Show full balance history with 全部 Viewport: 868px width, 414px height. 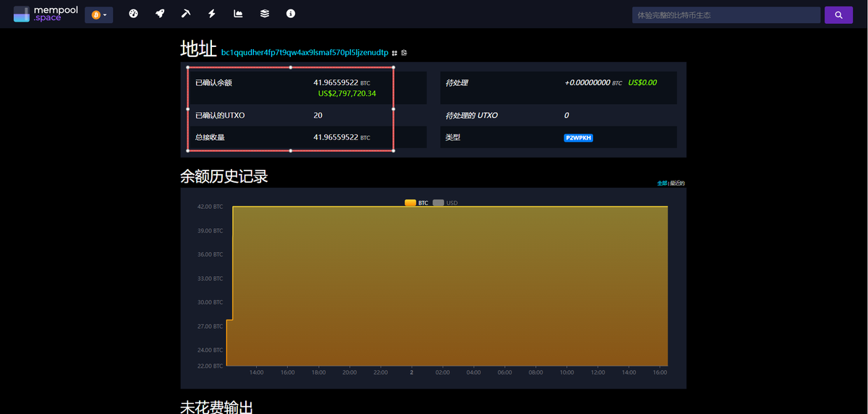[662, 184]
